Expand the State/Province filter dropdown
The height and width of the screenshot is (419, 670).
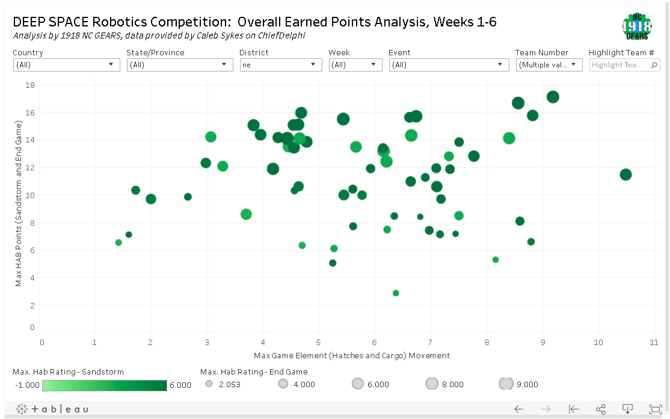point(180,65)
